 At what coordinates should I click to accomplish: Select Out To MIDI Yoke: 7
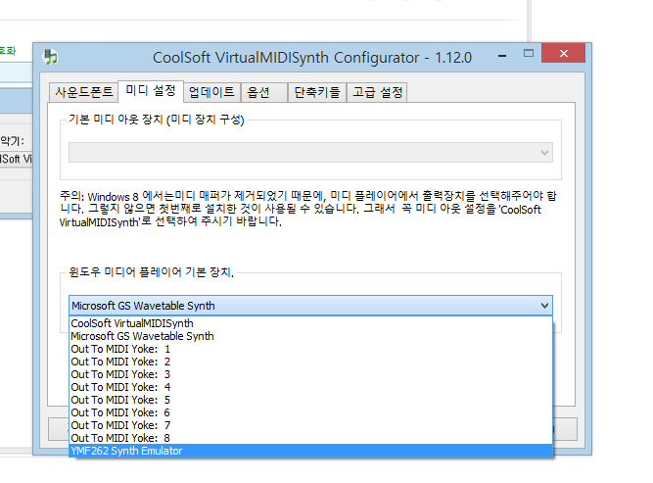310,425
